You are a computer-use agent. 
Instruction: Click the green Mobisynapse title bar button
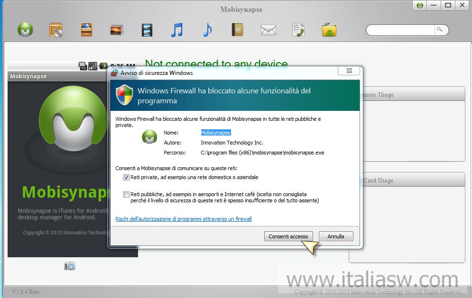click(420, 5)
